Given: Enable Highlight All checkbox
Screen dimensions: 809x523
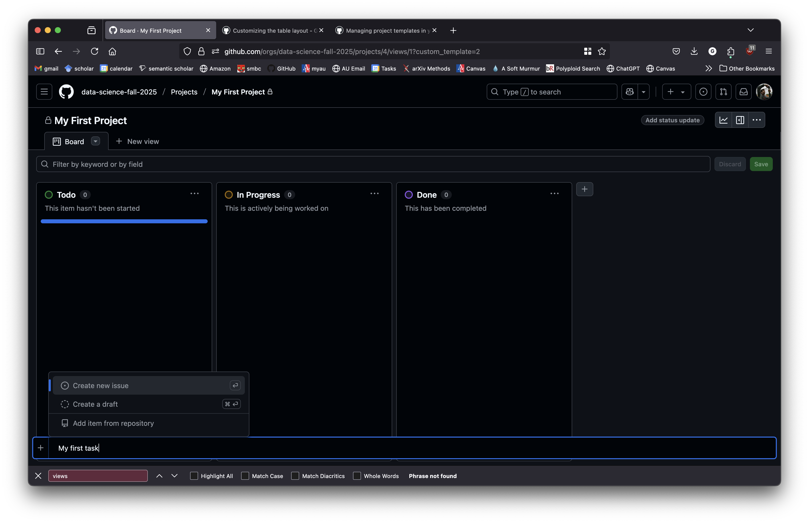Looking at the screenshot, I should [x=194, y=476].
